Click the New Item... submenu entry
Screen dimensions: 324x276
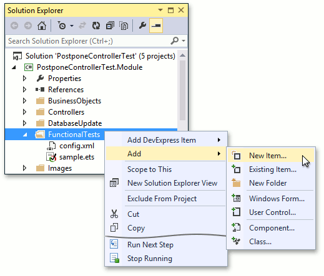(x=271, y=156)
